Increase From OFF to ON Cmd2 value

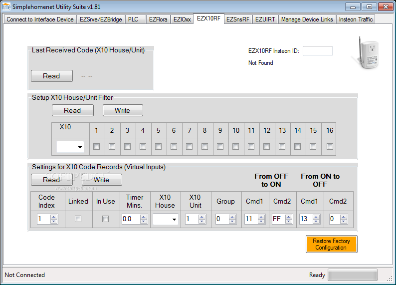(289, 217)
